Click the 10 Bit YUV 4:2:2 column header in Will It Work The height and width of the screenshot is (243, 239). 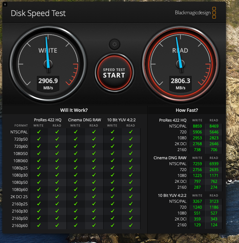(121, 120)
